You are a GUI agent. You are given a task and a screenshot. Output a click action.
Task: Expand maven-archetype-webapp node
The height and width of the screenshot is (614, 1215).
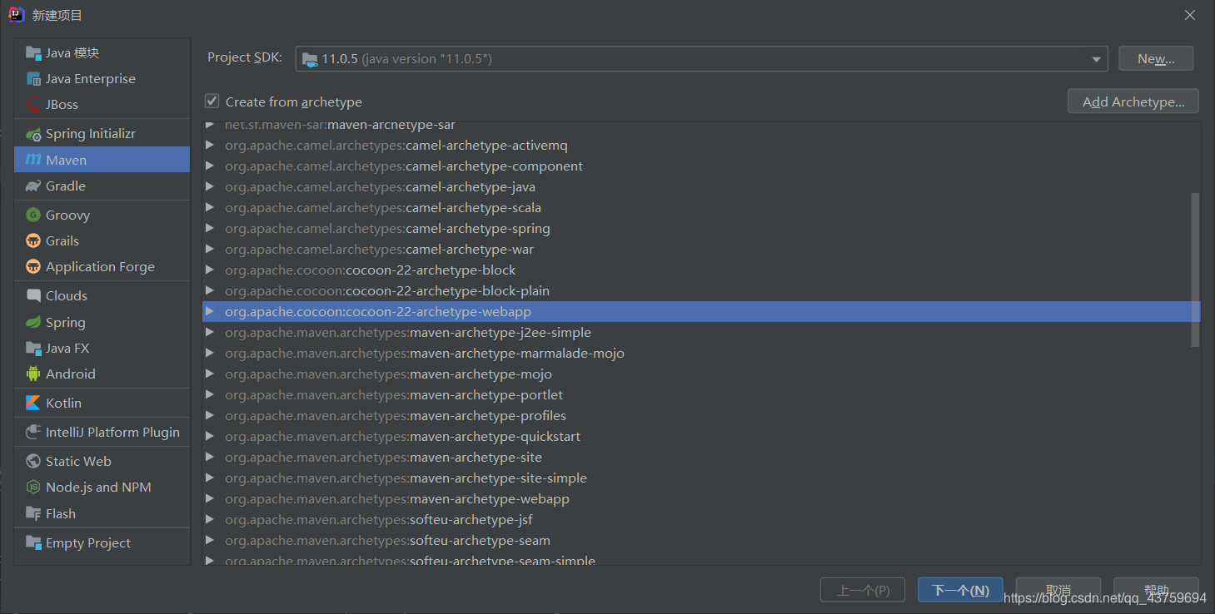click(210, 499)
